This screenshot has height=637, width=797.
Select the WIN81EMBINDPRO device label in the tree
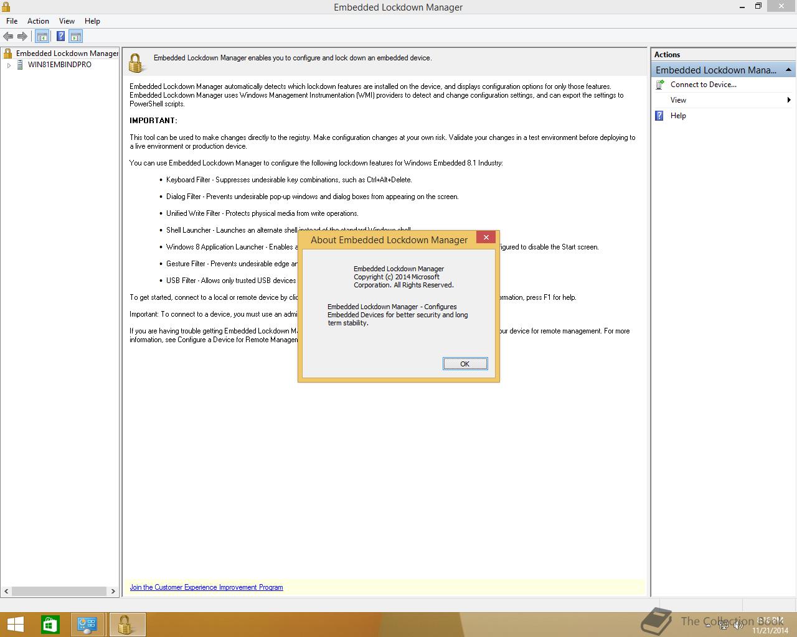coord(60,65)
